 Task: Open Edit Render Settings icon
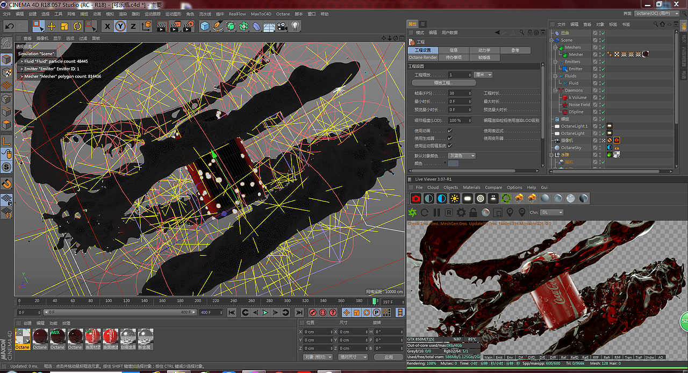point(188,26)
